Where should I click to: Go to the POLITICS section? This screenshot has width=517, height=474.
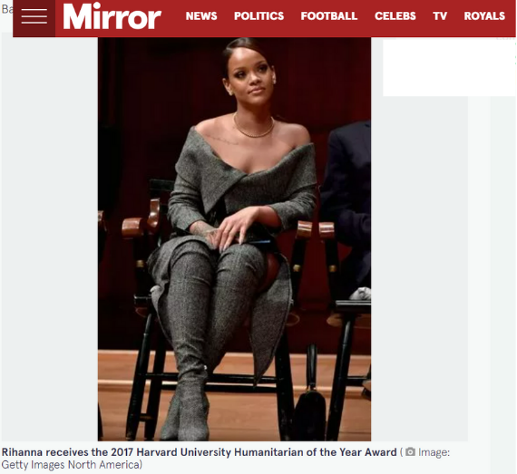pyautogui.click(x=258, y=15)
